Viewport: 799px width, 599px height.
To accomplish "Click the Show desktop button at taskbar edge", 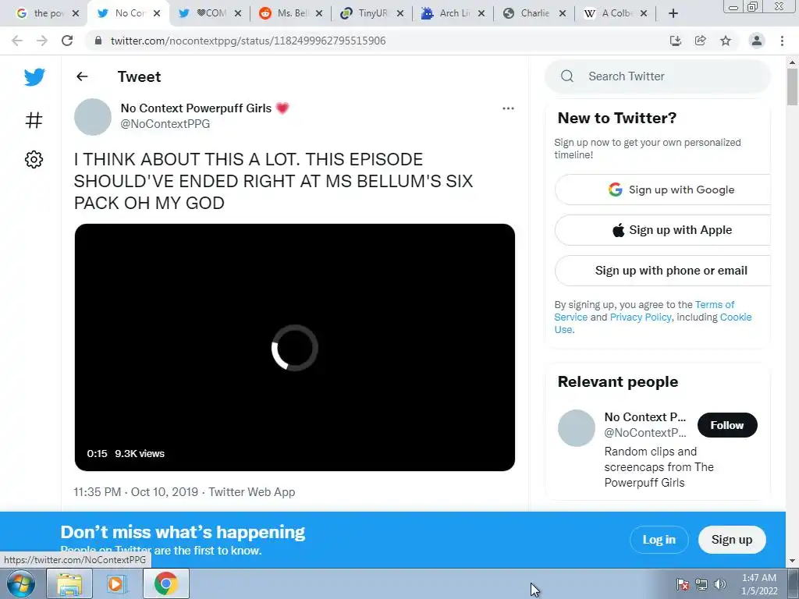I will tap(794, 583).
